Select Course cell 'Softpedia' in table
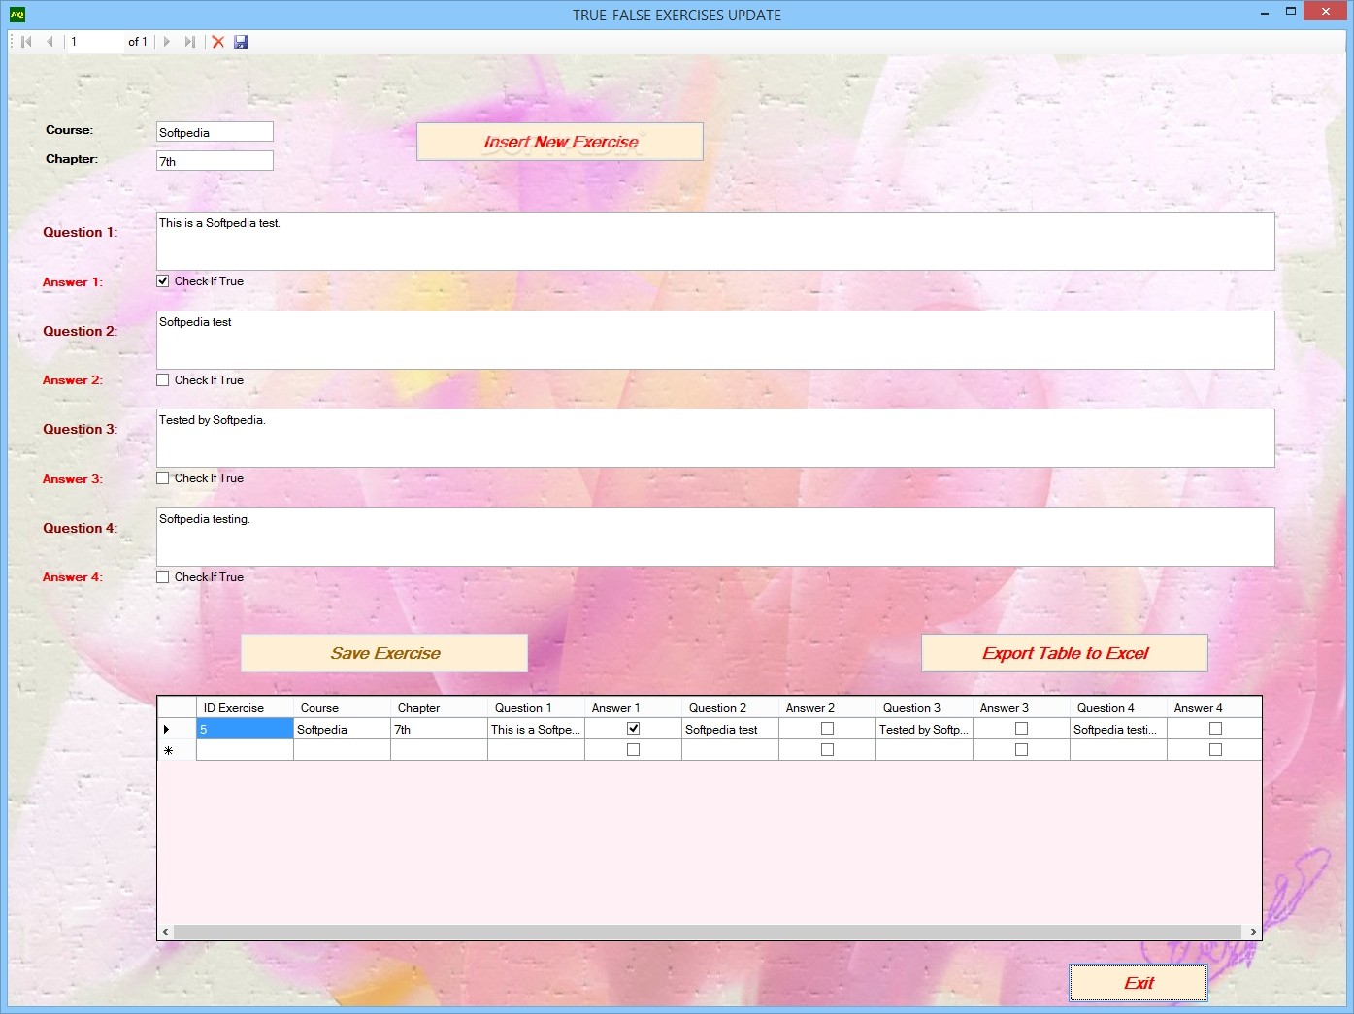Viewport: 1354px width, 1014px height. pyautogui.click(x=342, y=729)
